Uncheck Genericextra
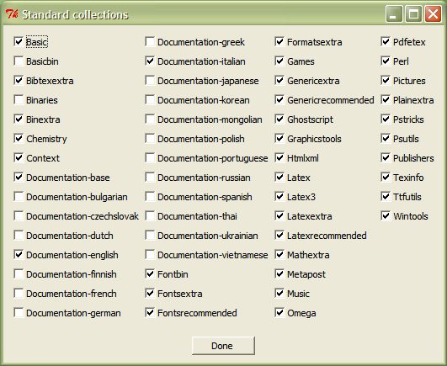 [279, 80]
